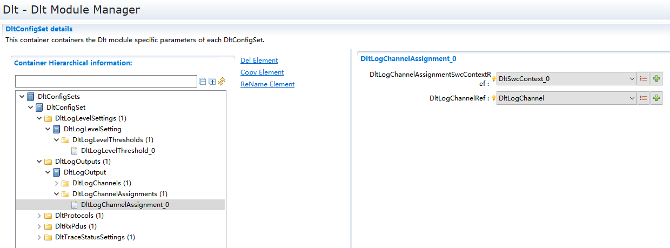Click green plus for DltLogChannelAssignmentSwcContextRef

[x=656, y=79]
